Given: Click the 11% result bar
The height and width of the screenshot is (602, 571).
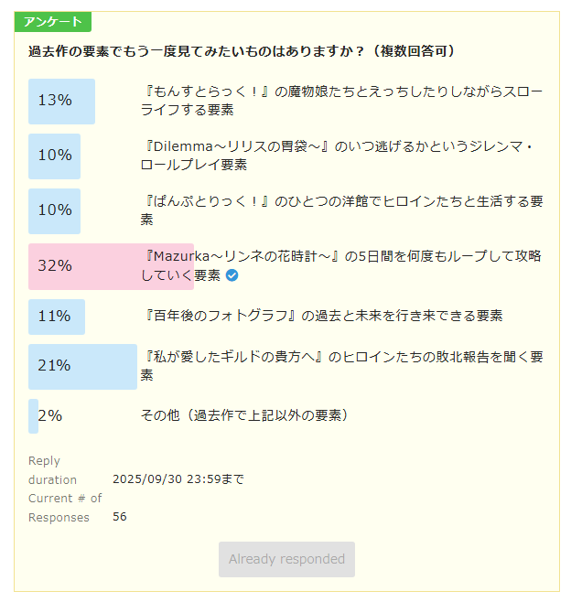Looking at the screenshot, I should pyautogui.click(x=57, y=317).
